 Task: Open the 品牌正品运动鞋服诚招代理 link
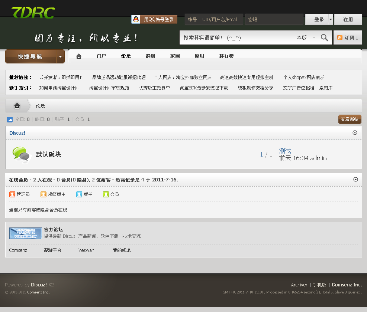[119, 77]
